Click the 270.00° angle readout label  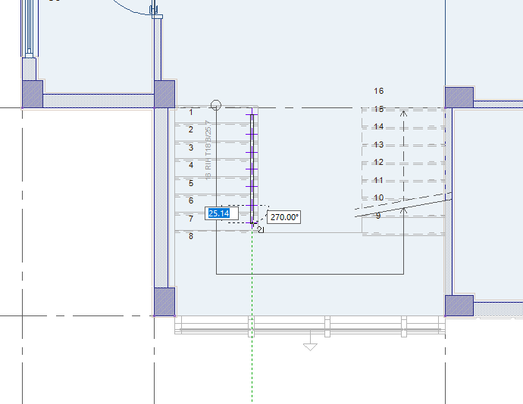coord(283,217)
